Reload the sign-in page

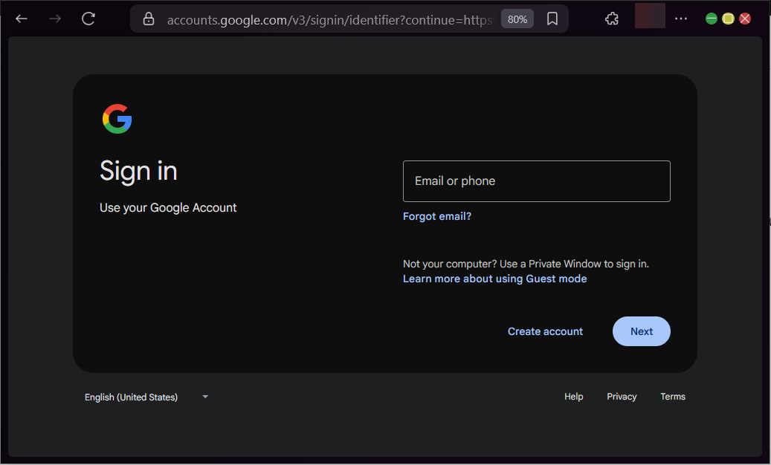[88, 19]
